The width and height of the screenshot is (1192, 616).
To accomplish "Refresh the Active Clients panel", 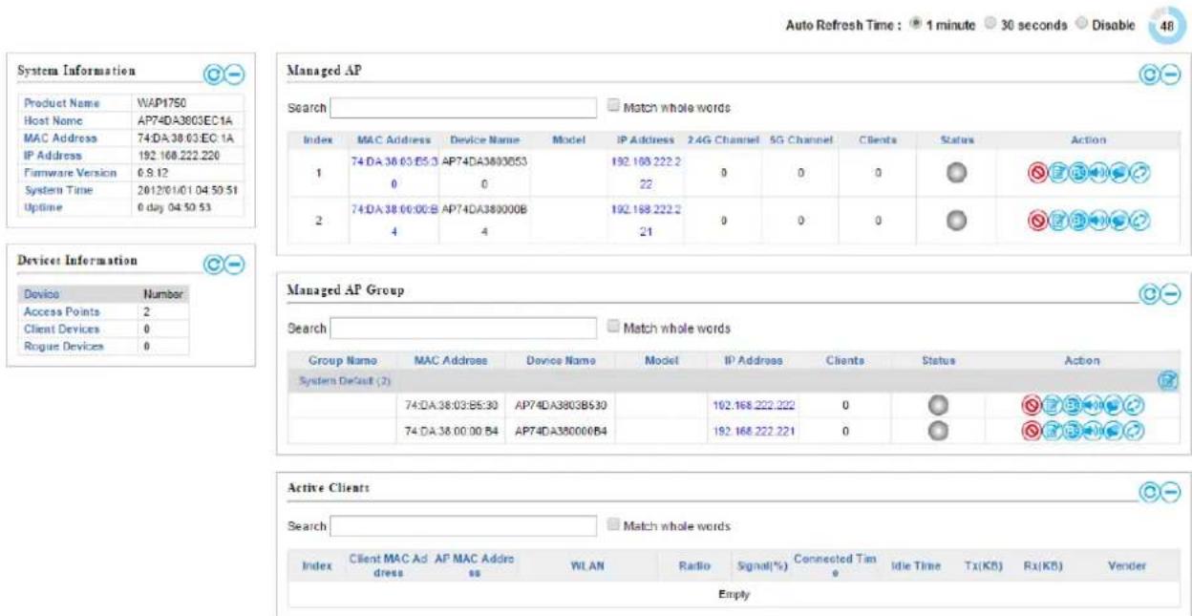I will coord(1152,491).
